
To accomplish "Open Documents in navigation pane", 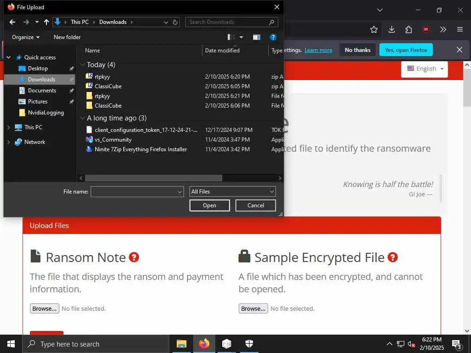I will click(x=42, y=91).
